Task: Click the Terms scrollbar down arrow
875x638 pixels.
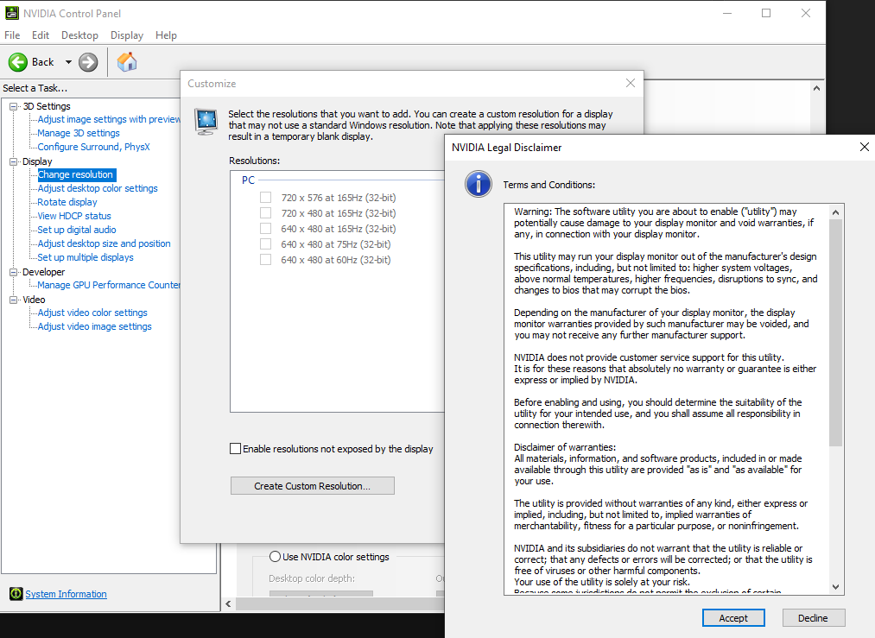Action: pyautogui.click(x=835, y=587)
